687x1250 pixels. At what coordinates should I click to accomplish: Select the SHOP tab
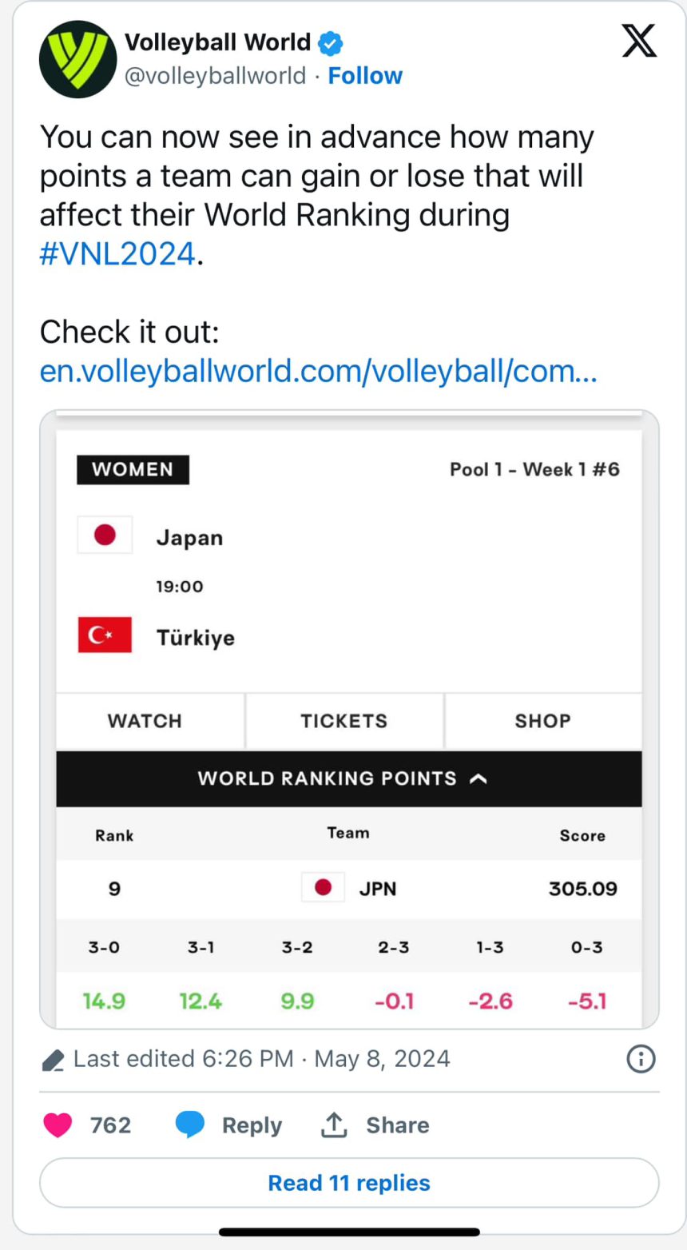[x=542, y=720]
